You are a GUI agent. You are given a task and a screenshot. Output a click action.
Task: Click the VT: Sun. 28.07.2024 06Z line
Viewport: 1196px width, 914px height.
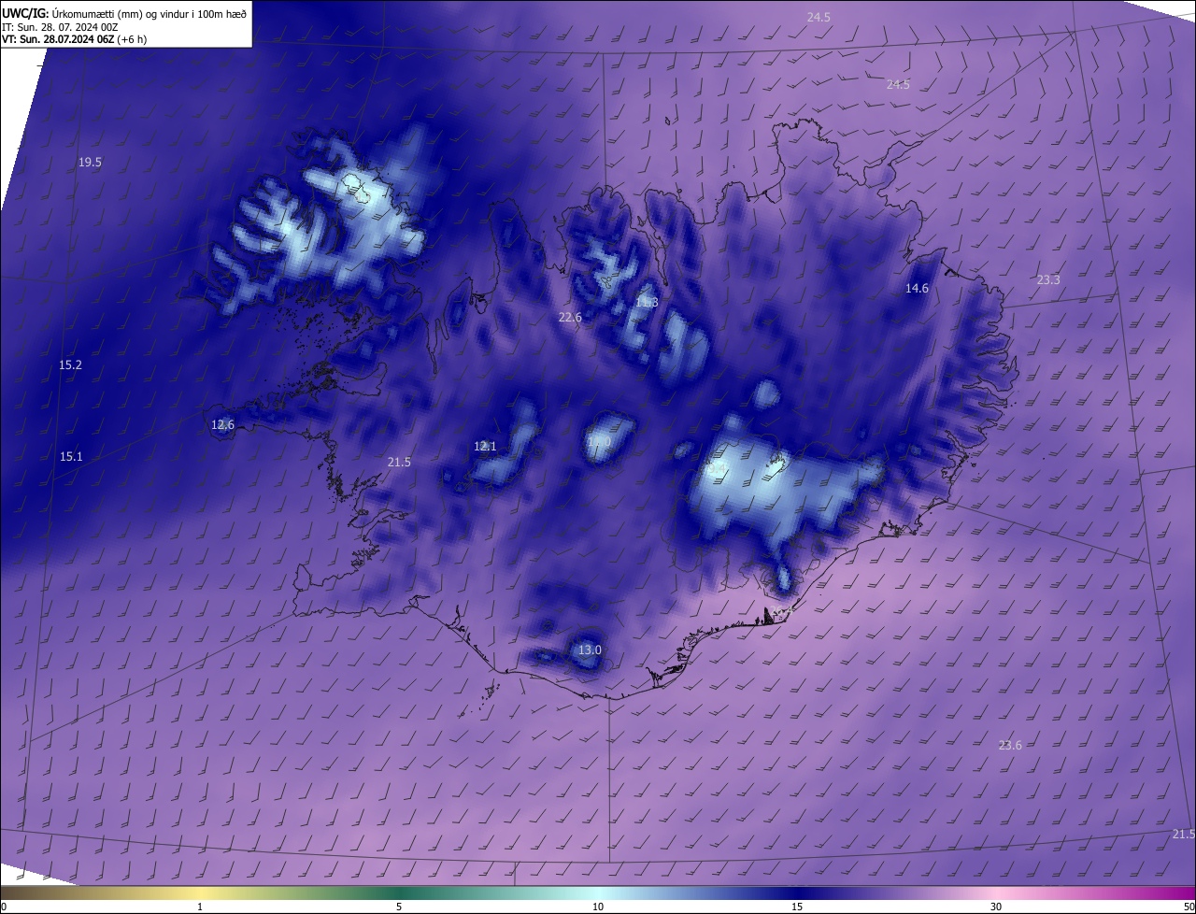pyautogui.click(x=75, y=38)
